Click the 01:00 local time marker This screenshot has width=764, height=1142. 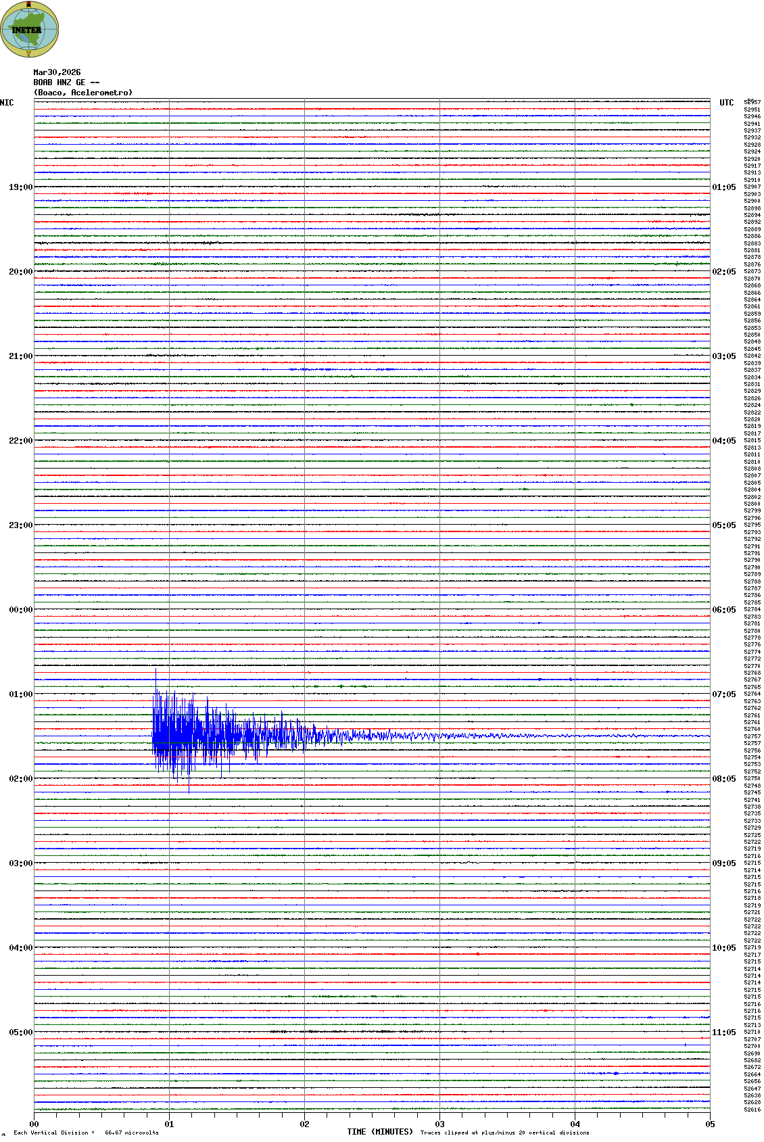20,694
